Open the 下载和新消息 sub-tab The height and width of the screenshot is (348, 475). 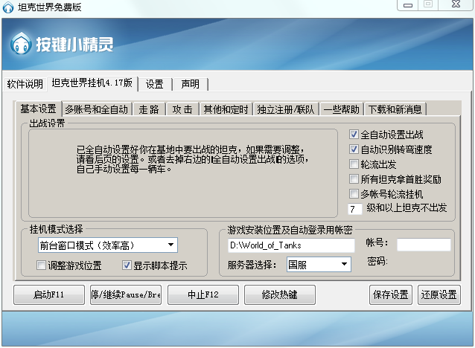[395, 109]
